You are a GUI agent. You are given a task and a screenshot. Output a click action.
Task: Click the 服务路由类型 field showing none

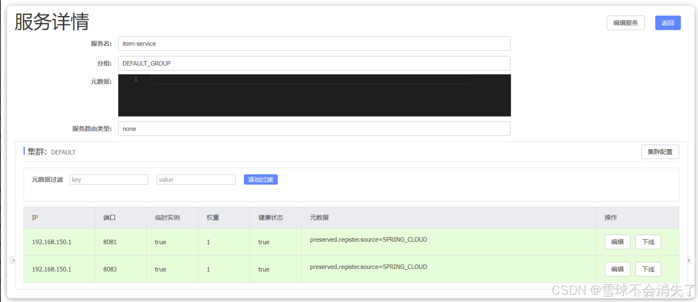(314, 129)
